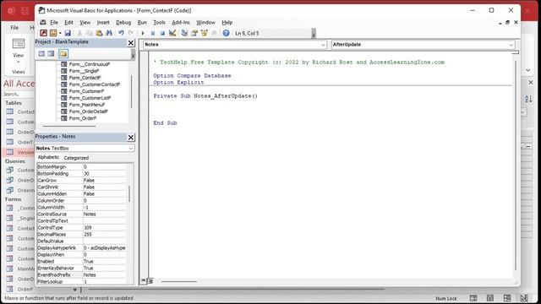541x304 pixels.
Task: Toggle Design Mode with ruler-triangle icon
Action: click(x=172, y=33)
